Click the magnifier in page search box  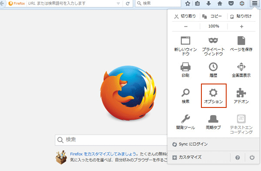pyautogui.click(x=60, y=140)
